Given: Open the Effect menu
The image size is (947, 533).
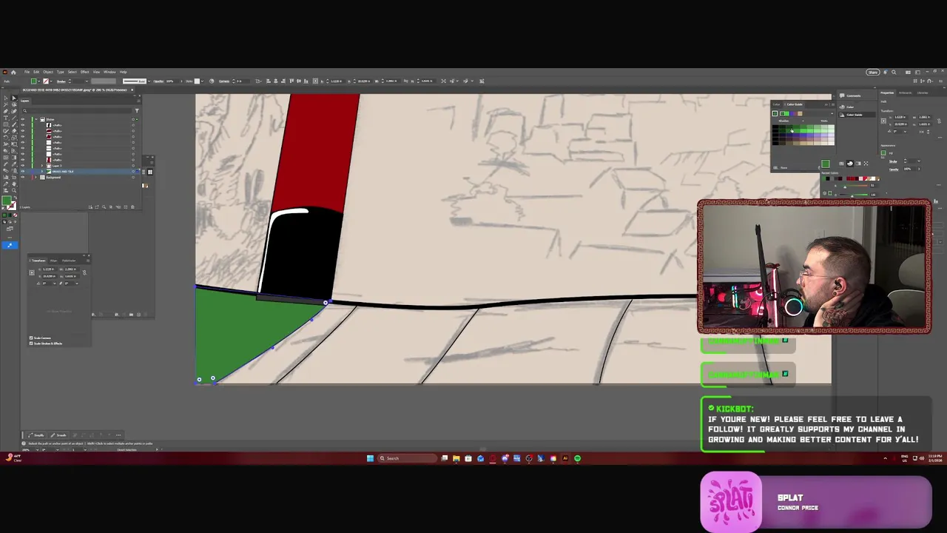Looking at the screenshot, I should coord(84,72).
